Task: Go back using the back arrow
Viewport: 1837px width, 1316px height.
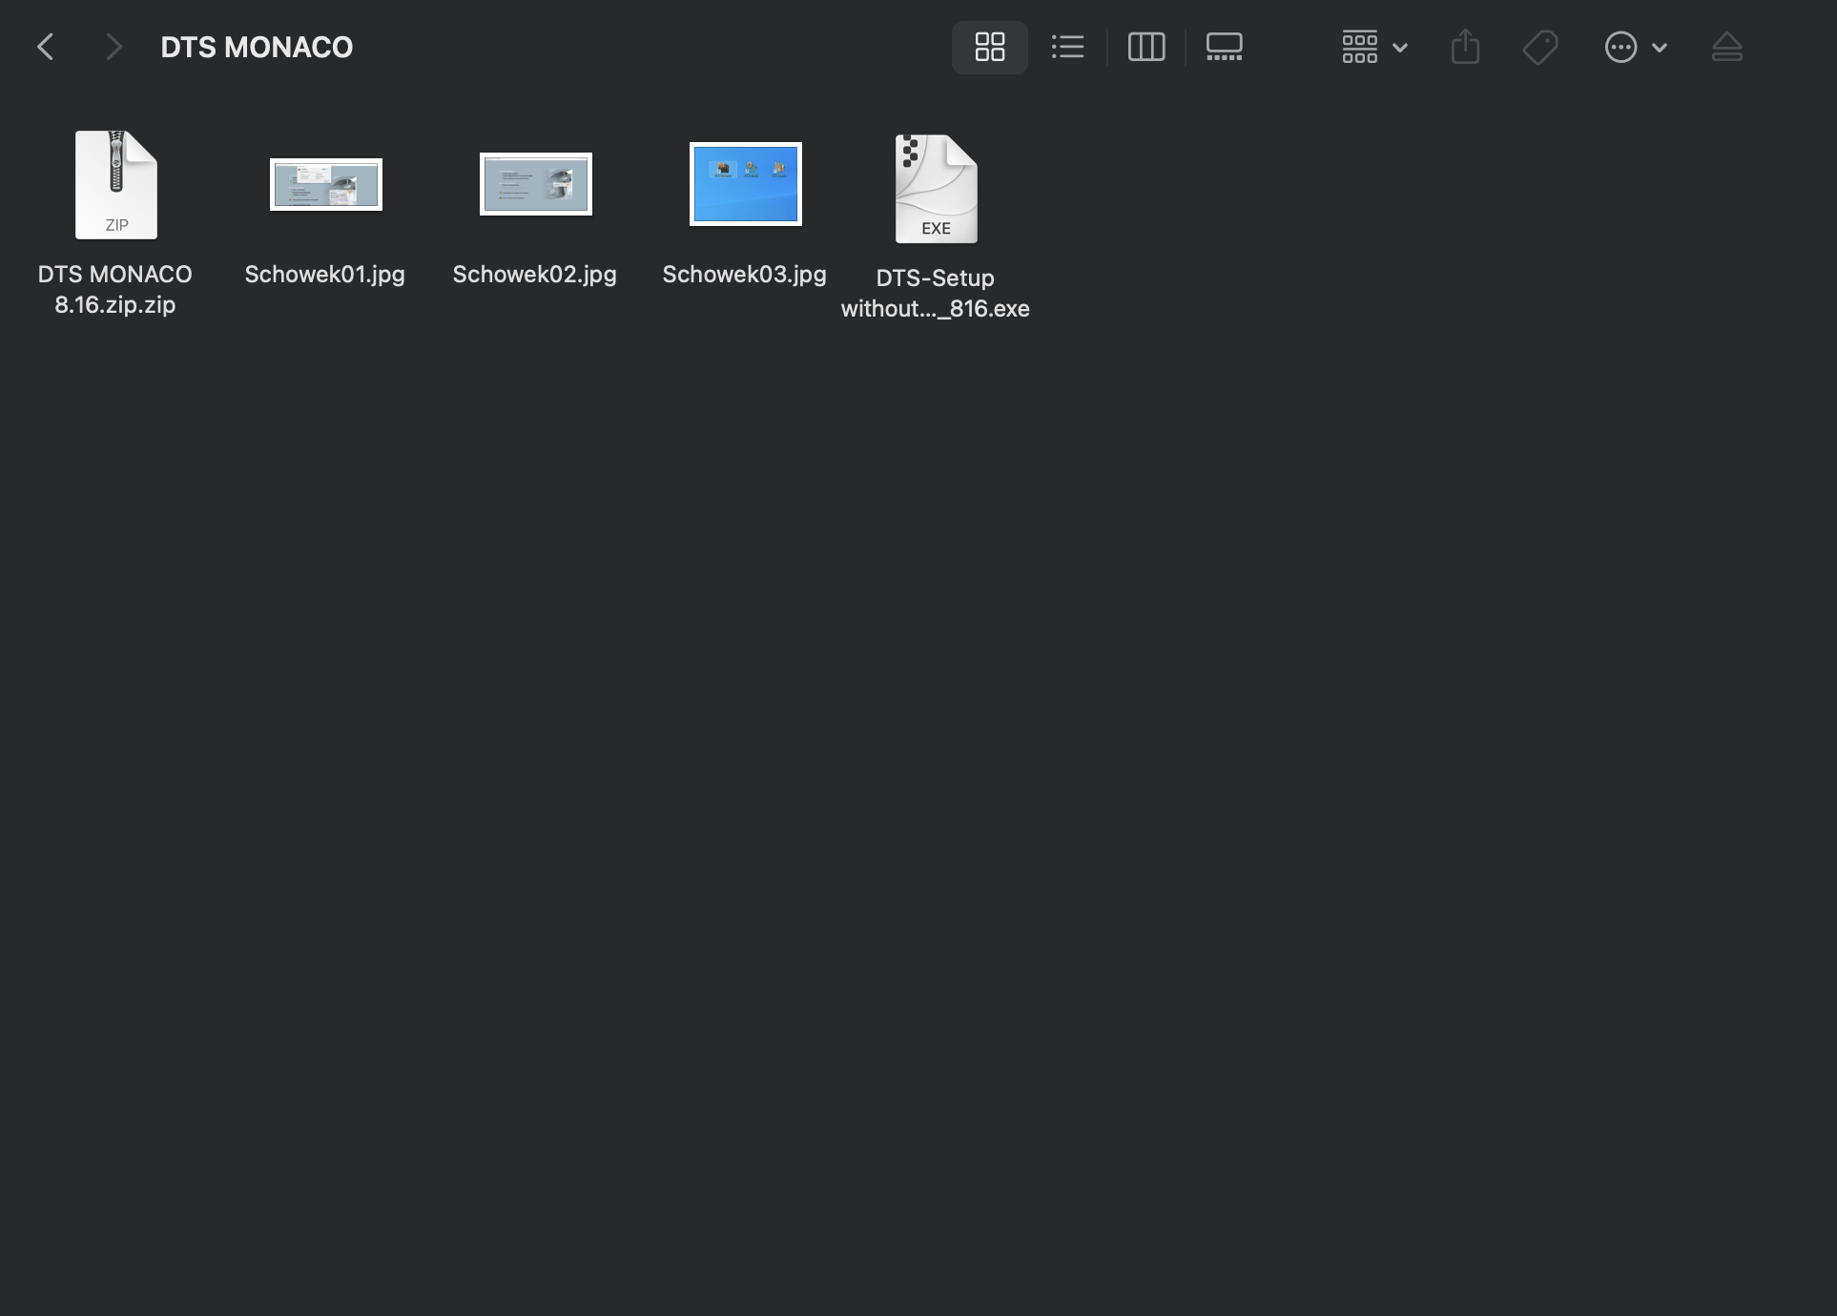Action: [45, 47]
